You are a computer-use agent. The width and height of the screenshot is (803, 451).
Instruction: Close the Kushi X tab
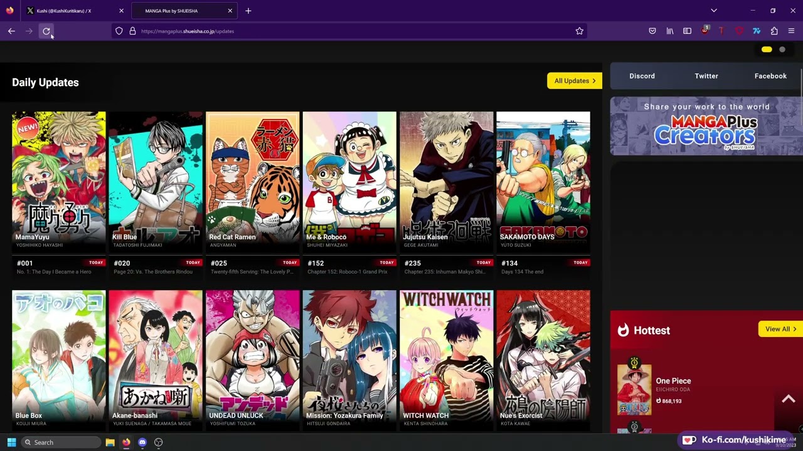[122, 11]
